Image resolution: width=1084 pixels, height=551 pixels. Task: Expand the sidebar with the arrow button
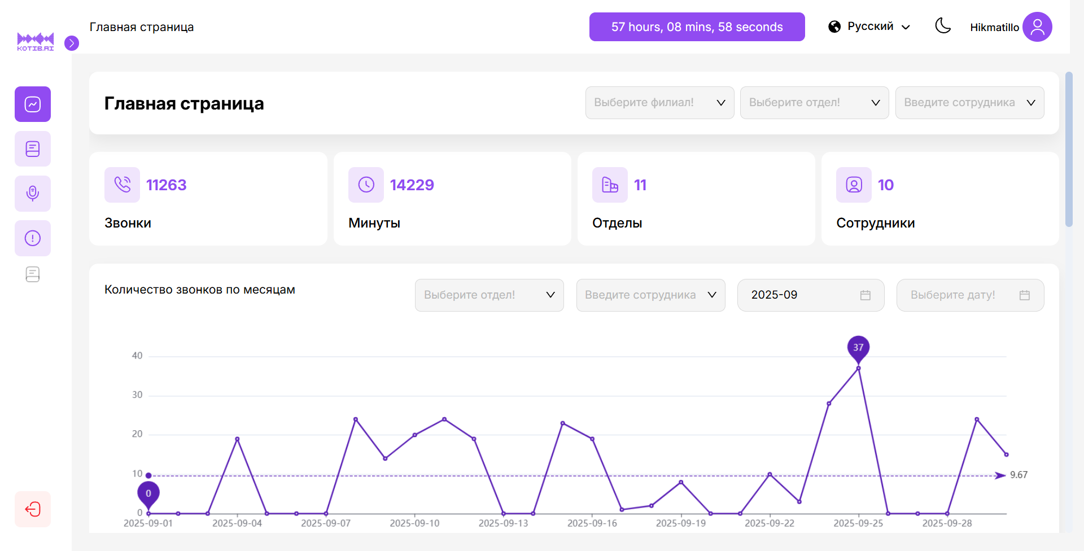click(x=72, y=43)
